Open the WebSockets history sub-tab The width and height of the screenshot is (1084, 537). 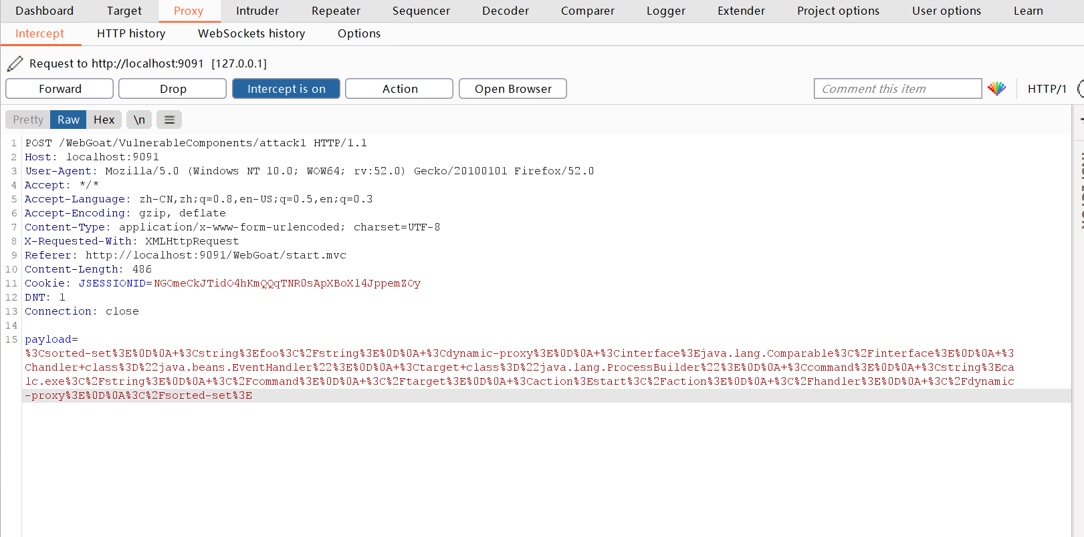tap(251, 33)
